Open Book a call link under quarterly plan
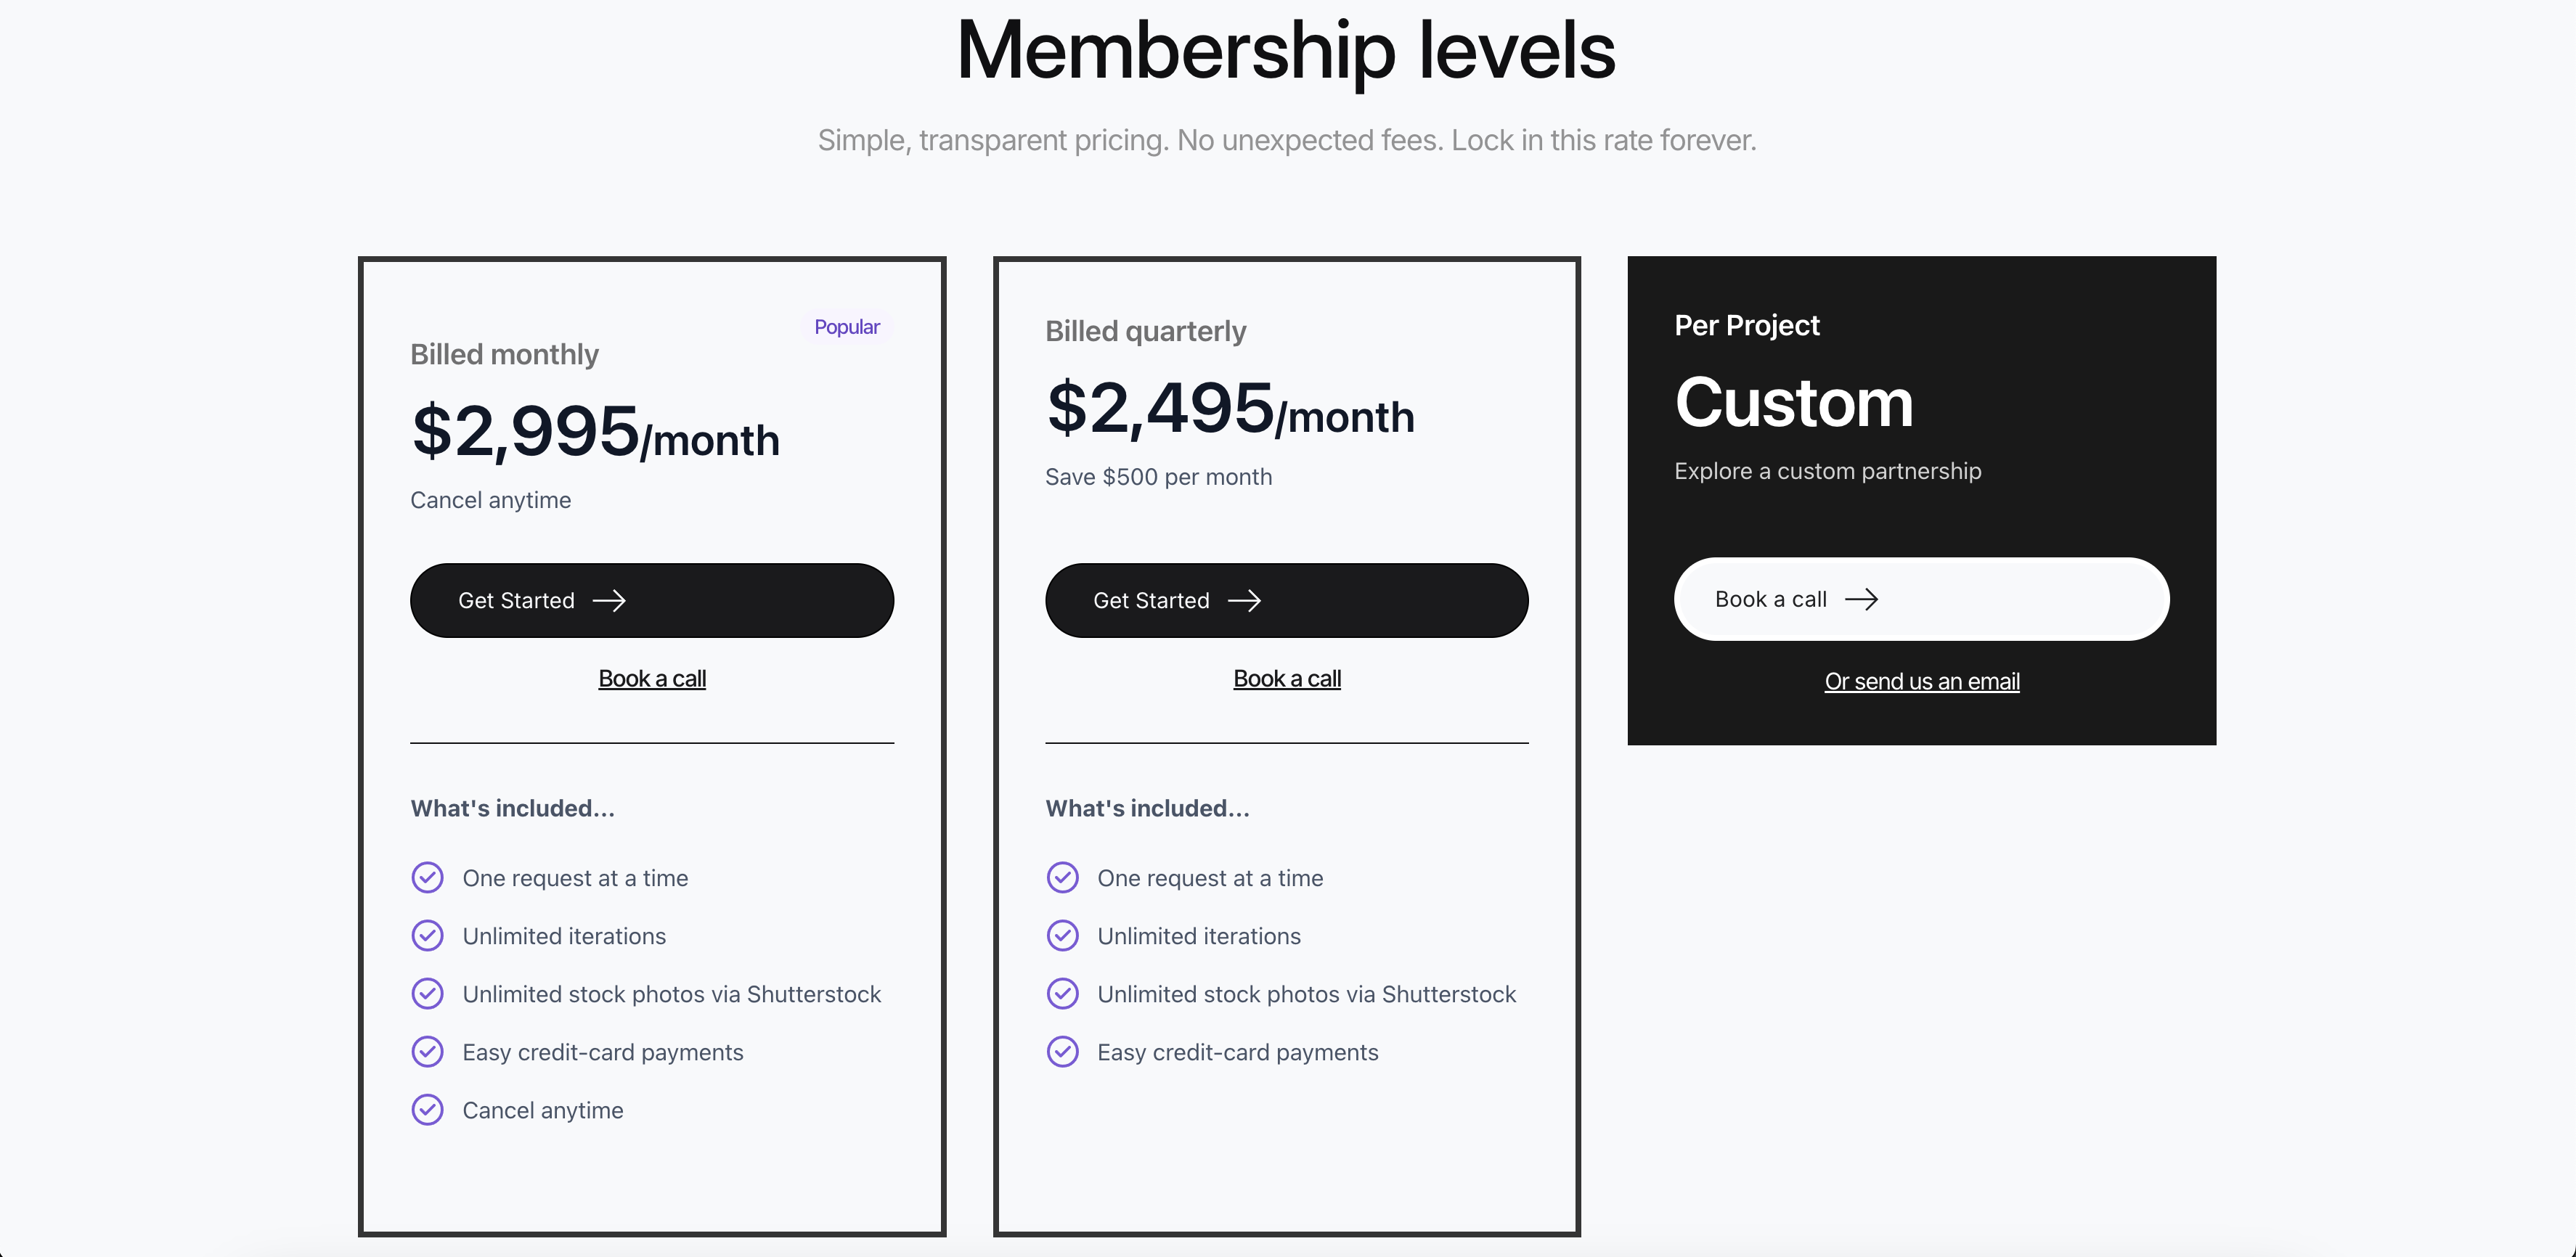 1287,679
